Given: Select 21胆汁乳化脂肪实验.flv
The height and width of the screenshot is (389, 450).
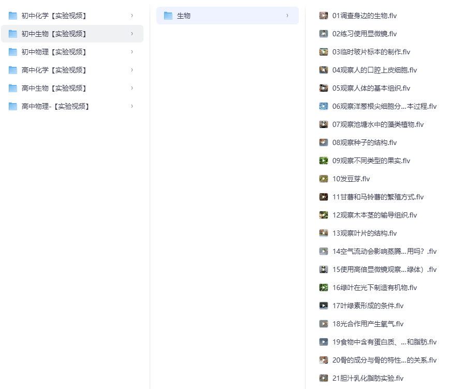Looking at the screenshot, I should tap(368, 378).
